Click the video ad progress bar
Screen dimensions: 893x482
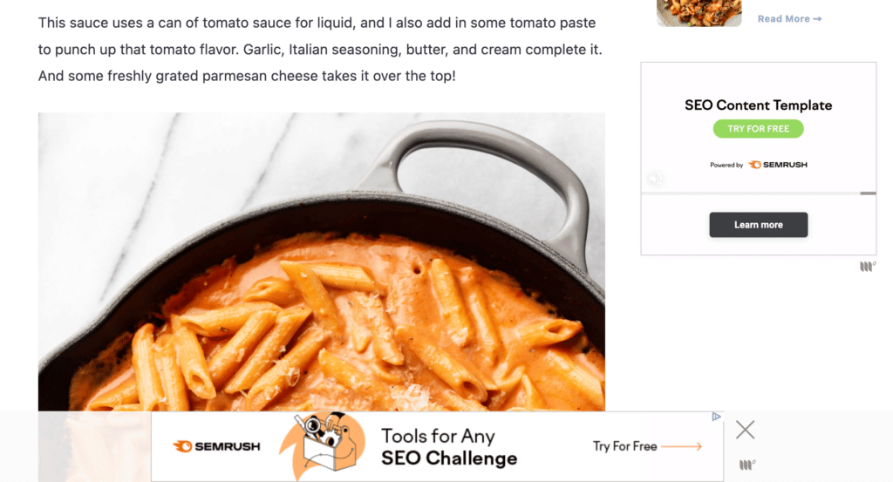[758, 193]
